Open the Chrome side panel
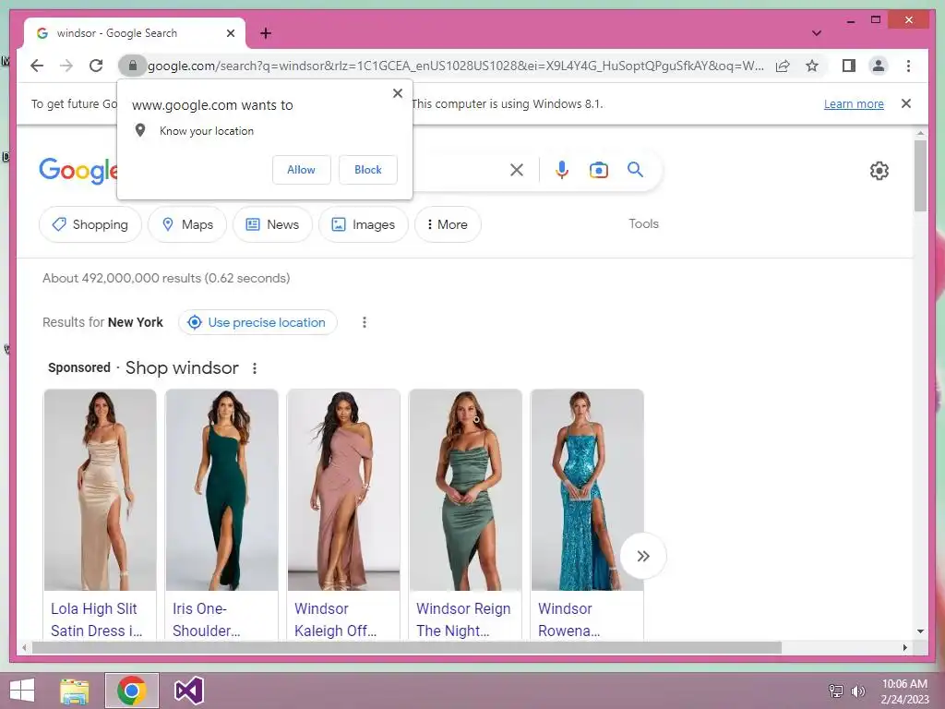The width and height of the screenshot is (945, 709). [849, 66]
